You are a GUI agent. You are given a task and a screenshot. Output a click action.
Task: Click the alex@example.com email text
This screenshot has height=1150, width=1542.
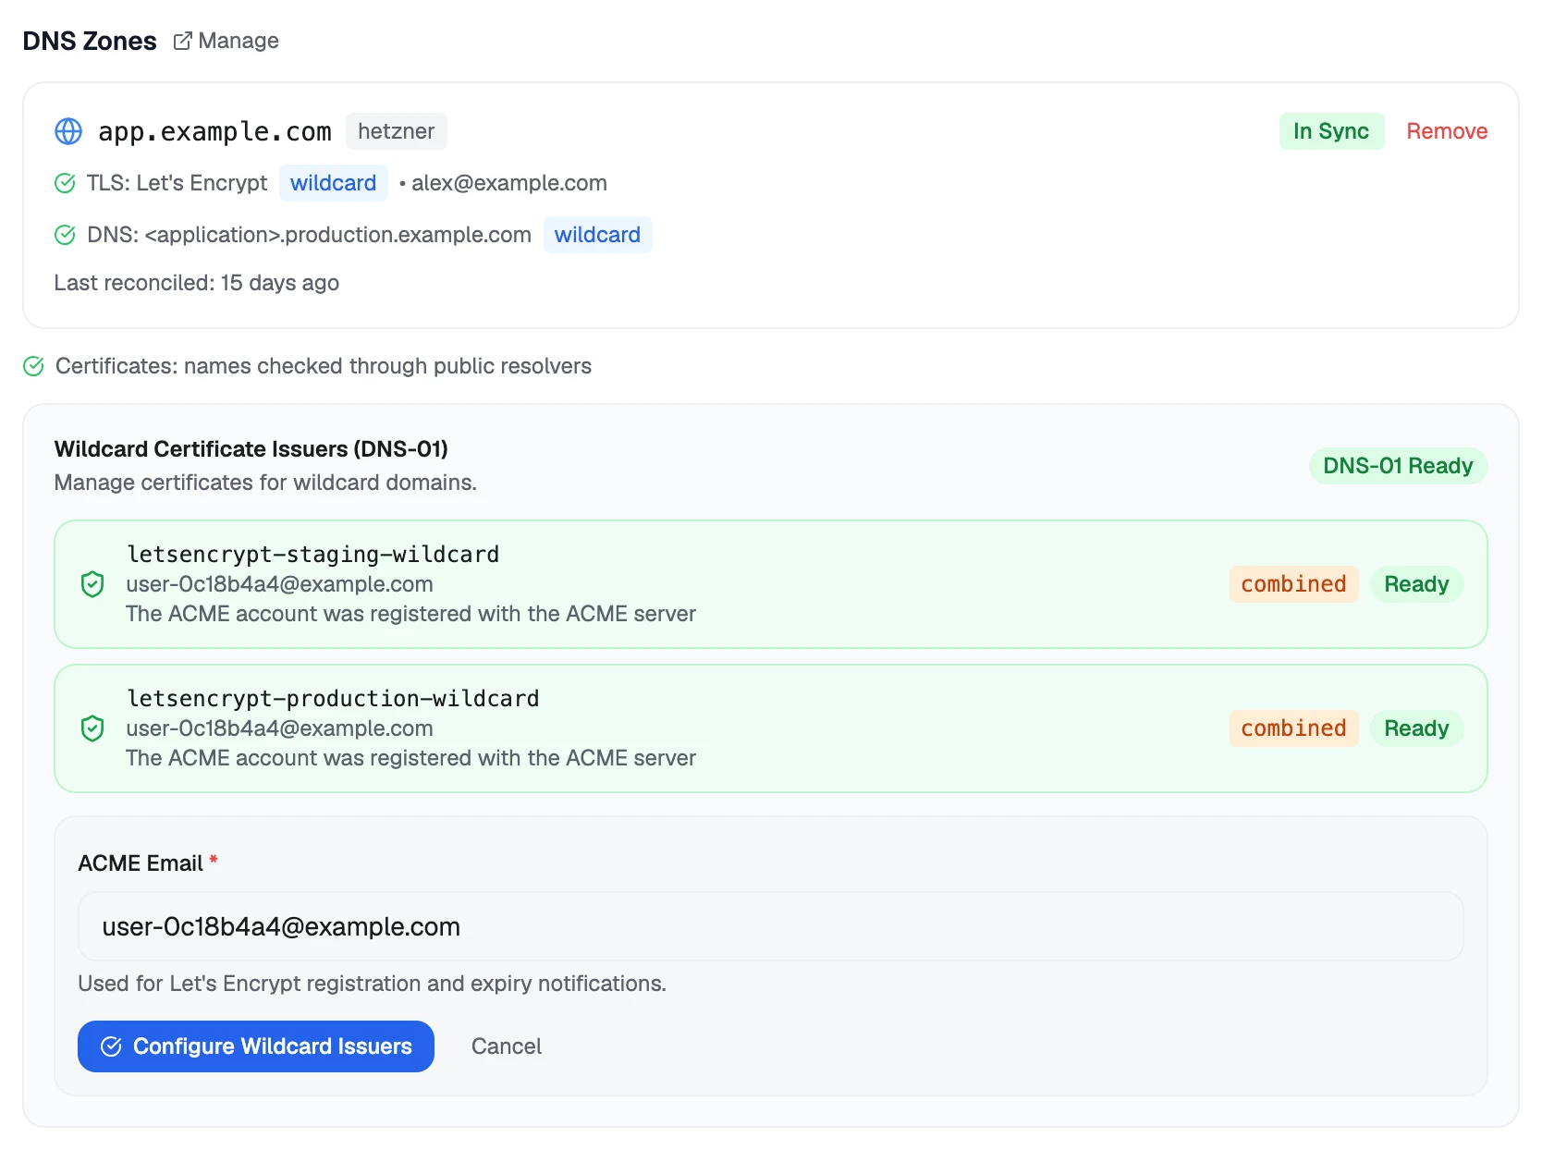click(509, 183)
